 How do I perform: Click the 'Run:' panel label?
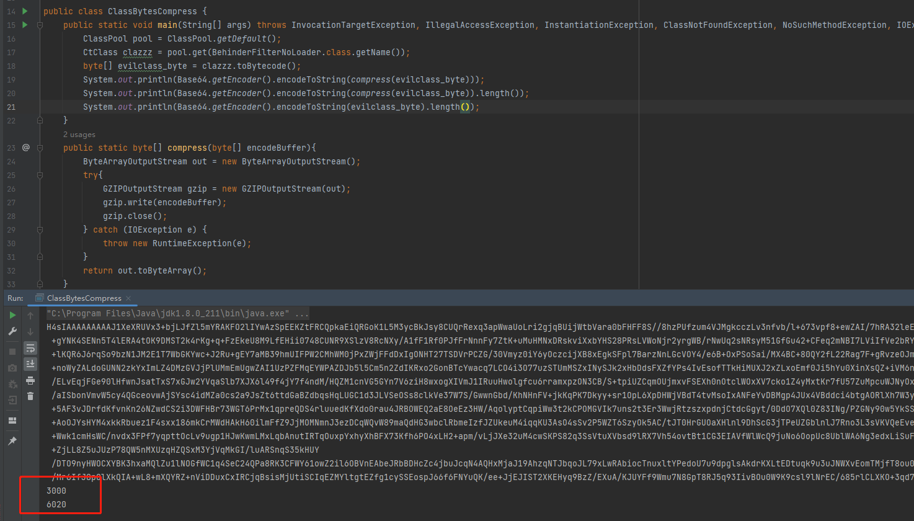[16, 298]
